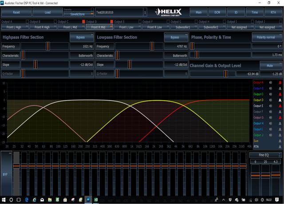Select the Subwoofer2 channel
Image resolution: width=284 pixels, height=204 pixels.
coord(212,27)
